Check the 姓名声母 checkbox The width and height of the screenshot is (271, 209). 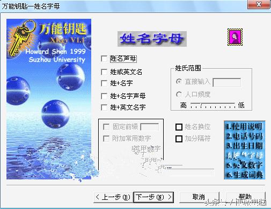[x=104, y=59]
